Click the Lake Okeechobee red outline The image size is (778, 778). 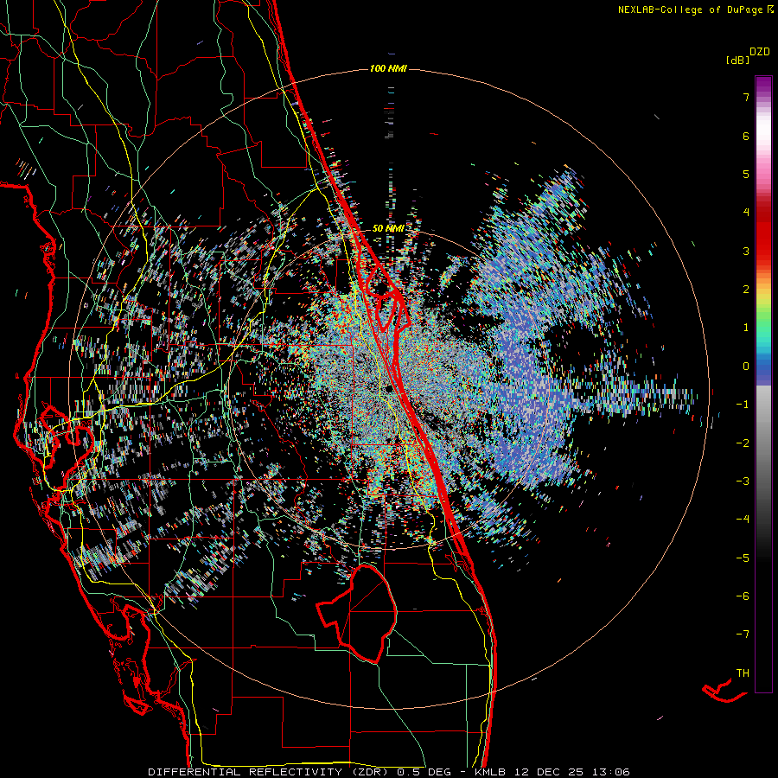point(357,613)
